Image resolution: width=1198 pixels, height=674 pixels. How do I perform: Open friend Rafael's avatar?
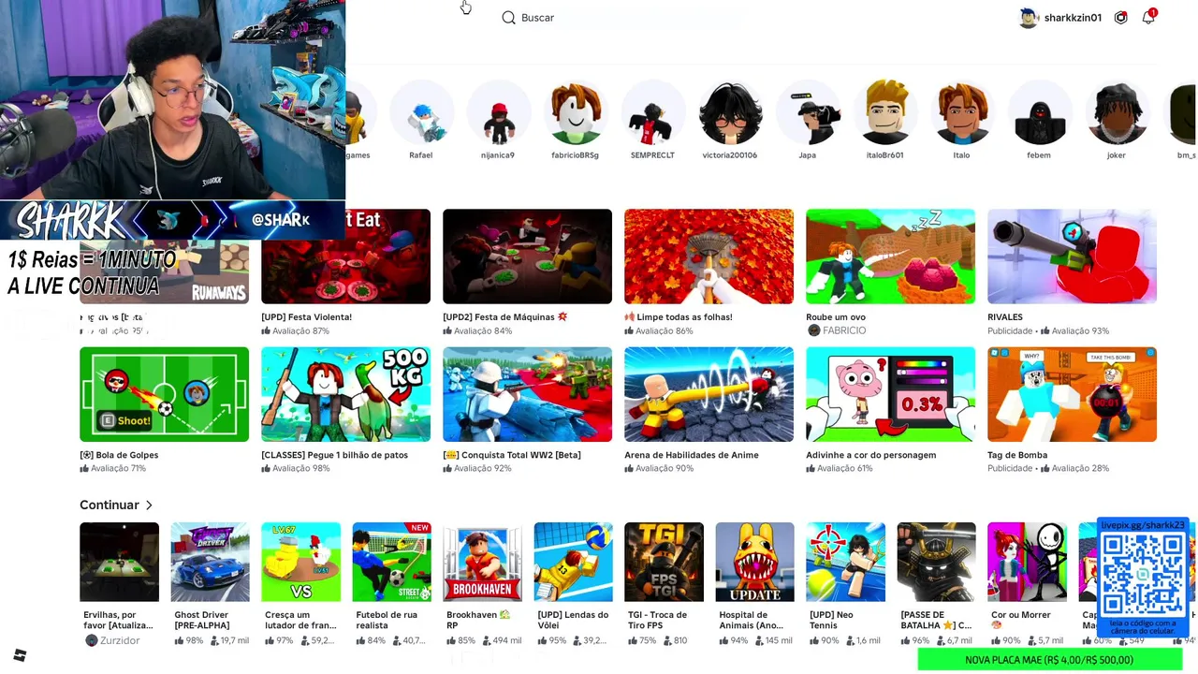click(x=421, y=112)
